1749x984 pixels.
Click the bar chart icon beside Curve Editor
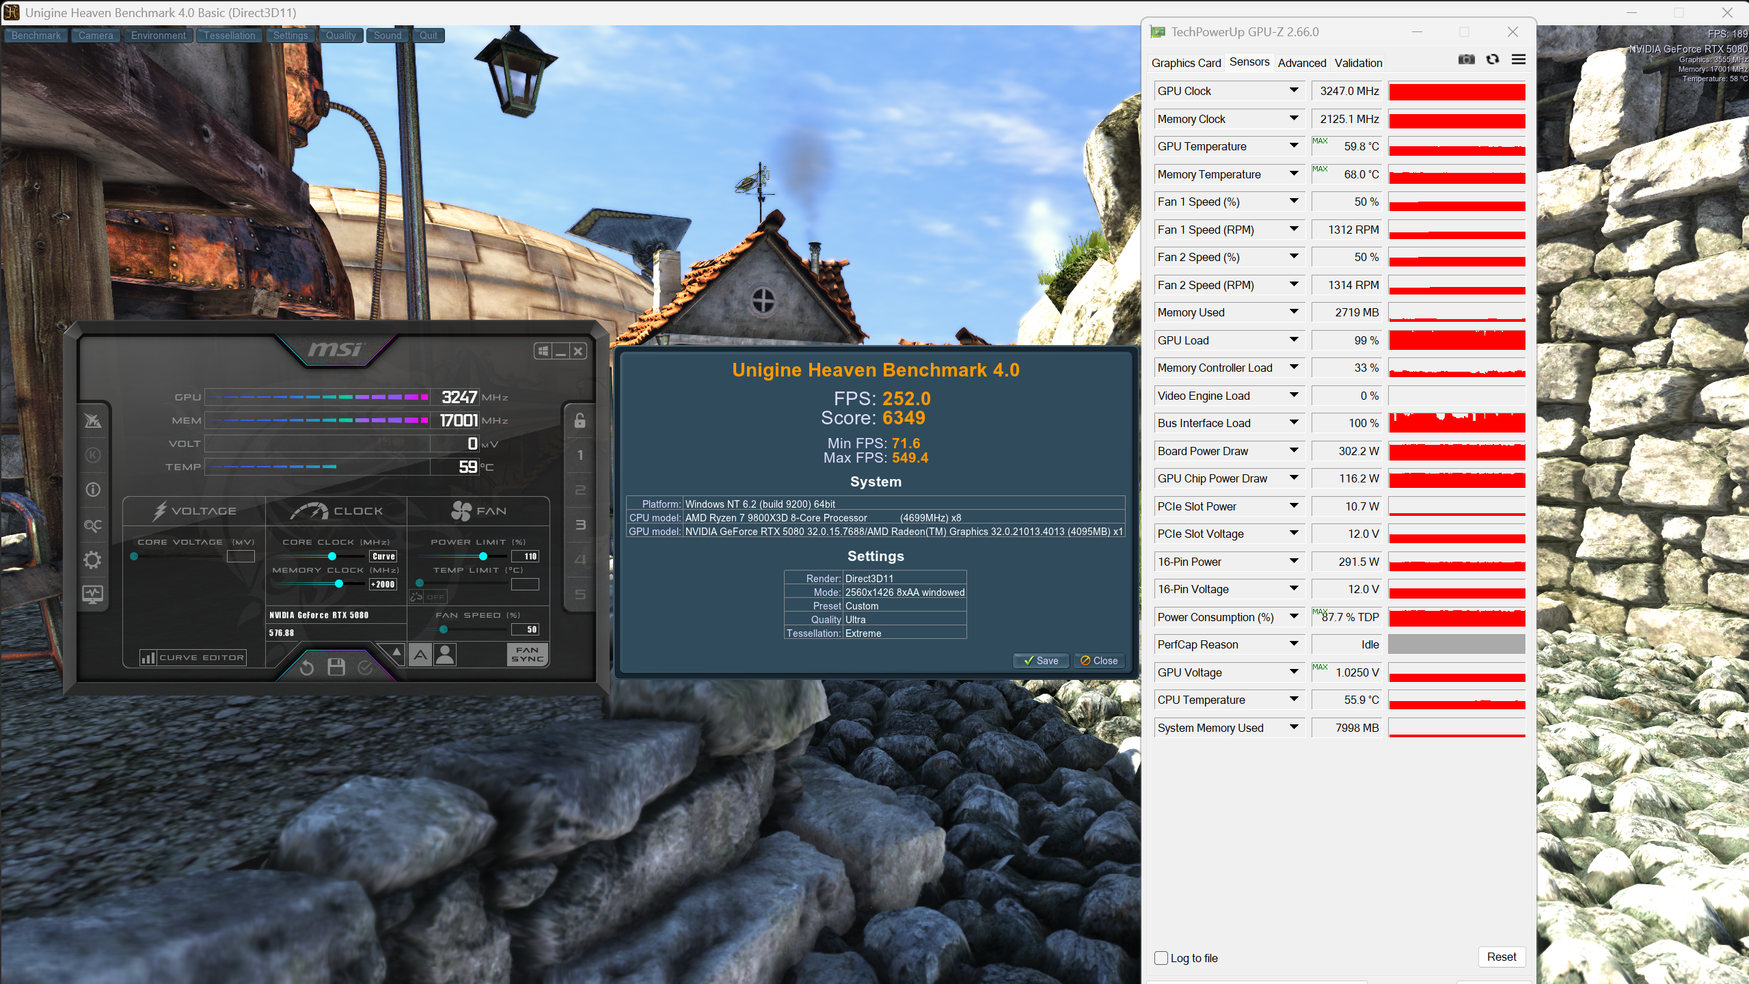148,657
